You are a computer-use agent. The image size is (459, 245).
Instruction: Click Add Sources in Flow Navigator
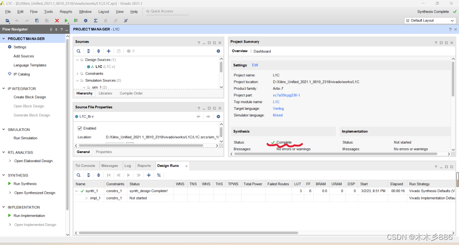tap(24, 56)
